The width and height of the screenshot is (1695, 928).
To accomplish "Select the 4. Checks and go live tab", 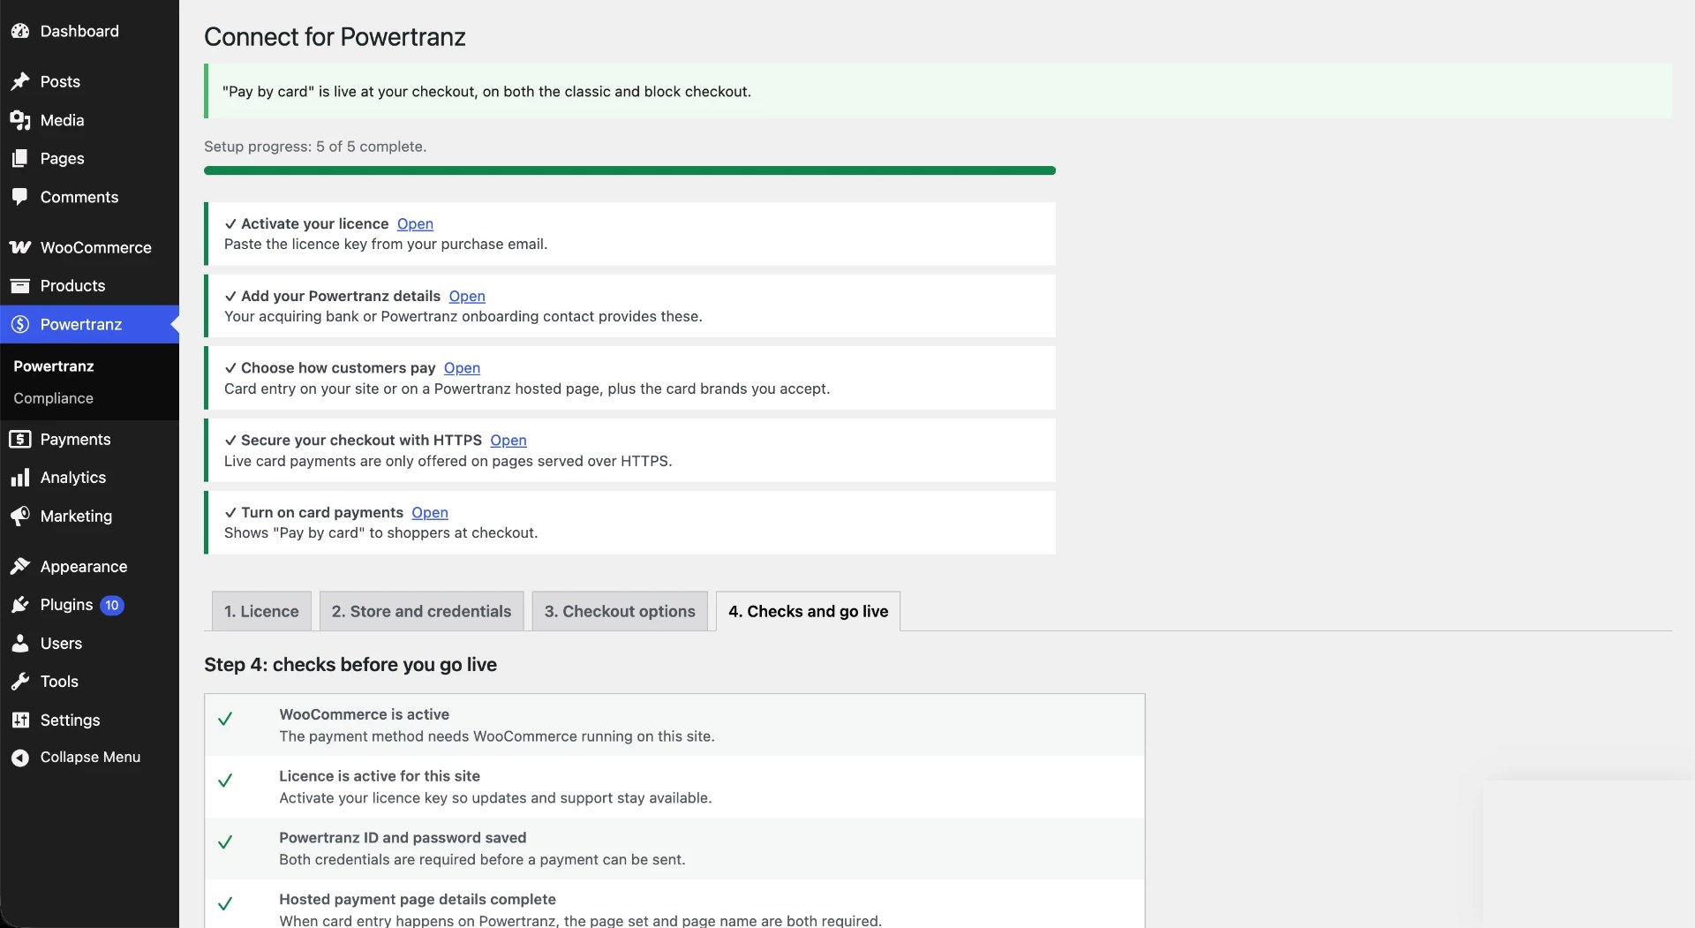I will [x=808, y=611].
